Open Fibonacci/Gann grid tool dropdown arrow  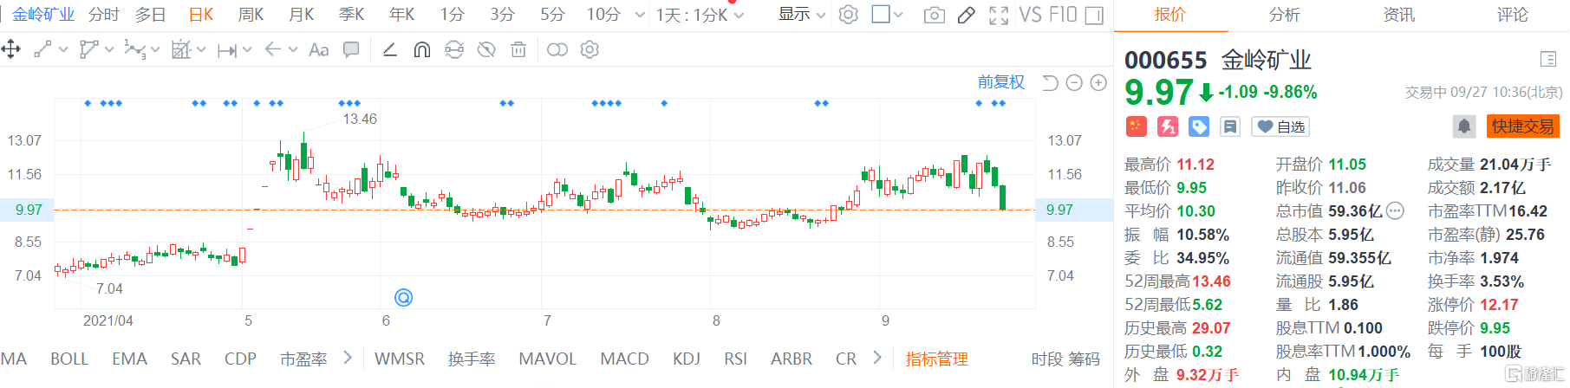coord(201,50)
